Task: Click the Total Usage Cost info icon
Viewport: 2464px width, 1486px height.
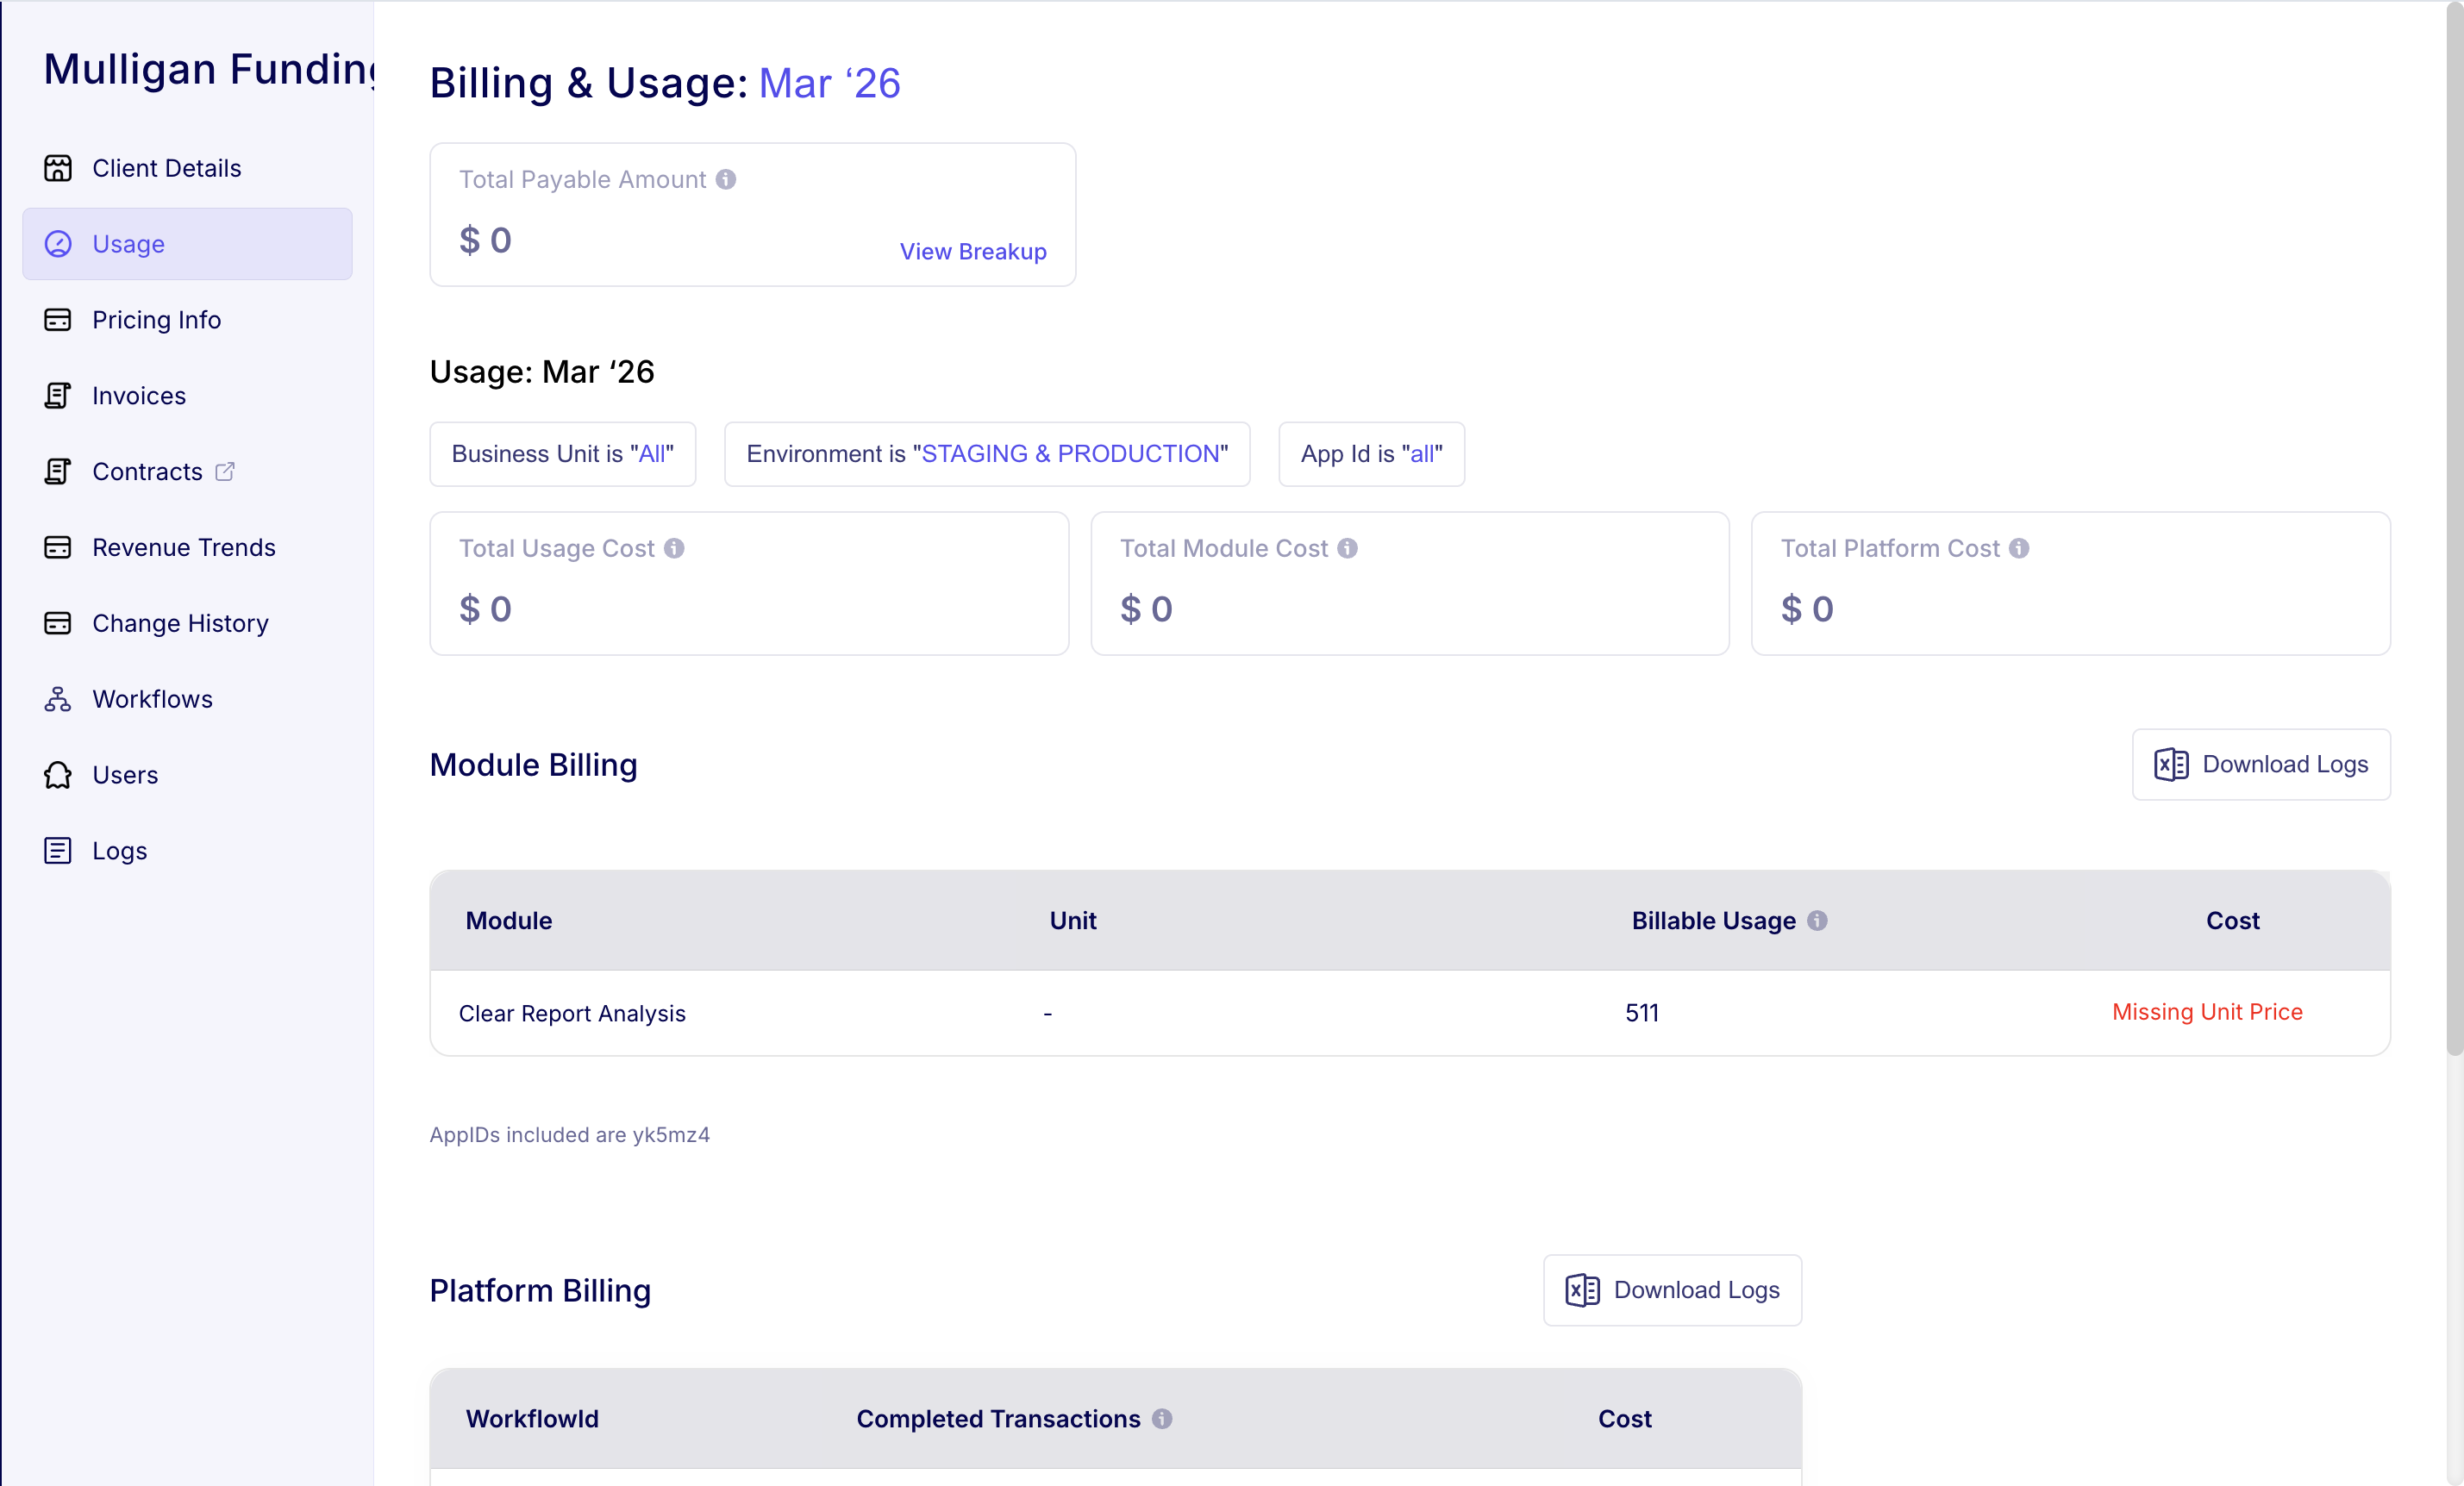Action: coord(674,548)
